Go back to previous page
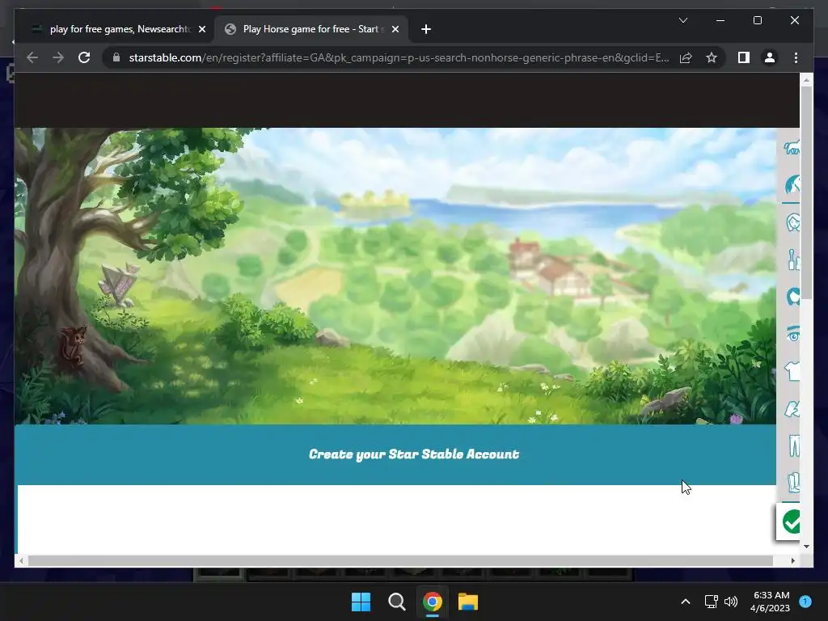This screenshot has width=828, height=621. tap(32, 57)
